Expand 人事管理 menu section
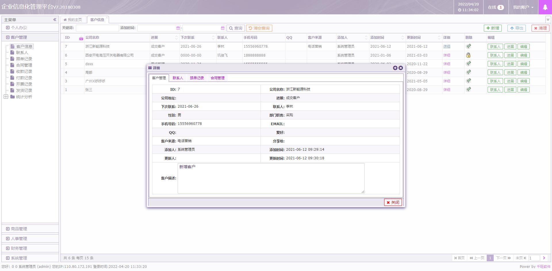552x271 pixels. click(30, 239)
